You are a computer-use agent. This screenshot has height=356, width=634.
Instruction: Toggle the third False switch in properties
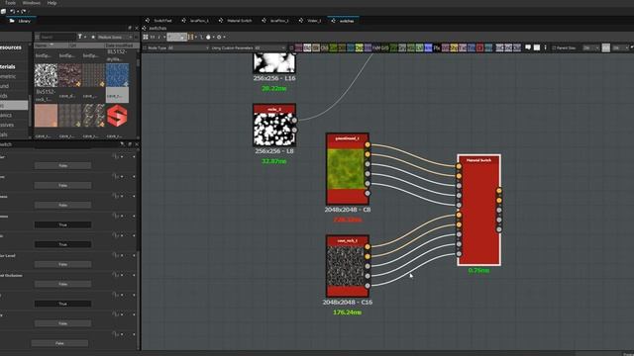click(x=62, y=205)
